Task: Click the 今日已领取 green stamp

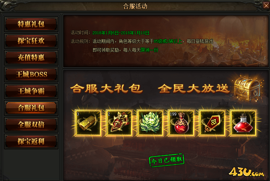Action: pyautogui.click(x=166, y=160)
